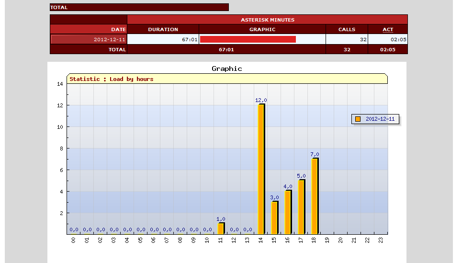Click the hour 16 bar labeled 4,0
Image resolution: width=462 pixels, height=263 pixels.
288,212
